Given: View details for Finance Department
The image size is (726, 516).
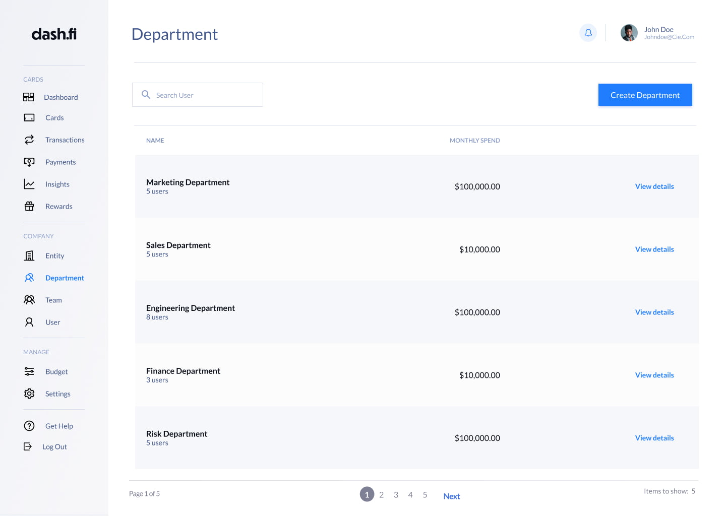Looking at the screenshot, I should [x=654, y=375].
